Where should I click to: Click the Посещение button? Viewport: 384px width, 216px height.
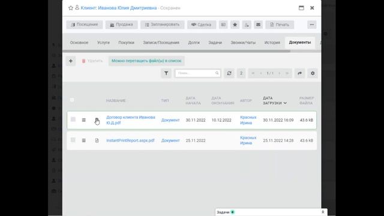click(84, 25)
